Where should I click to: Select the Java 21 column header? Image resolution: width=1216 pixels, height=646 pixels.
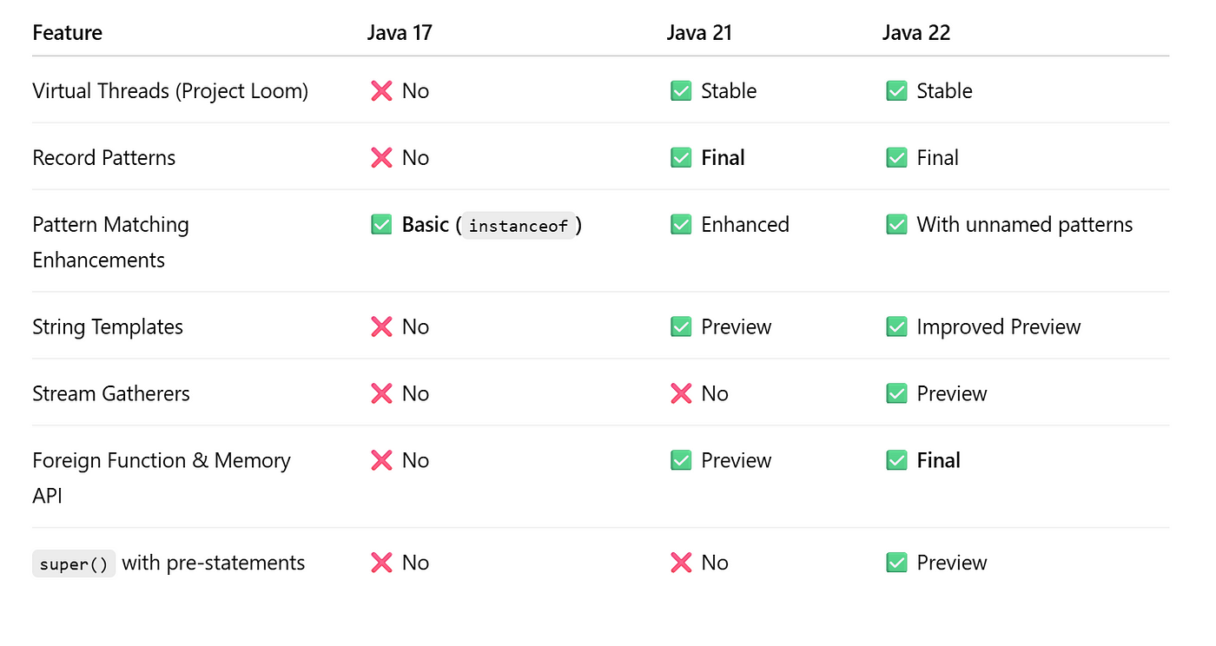click(699, 33)
